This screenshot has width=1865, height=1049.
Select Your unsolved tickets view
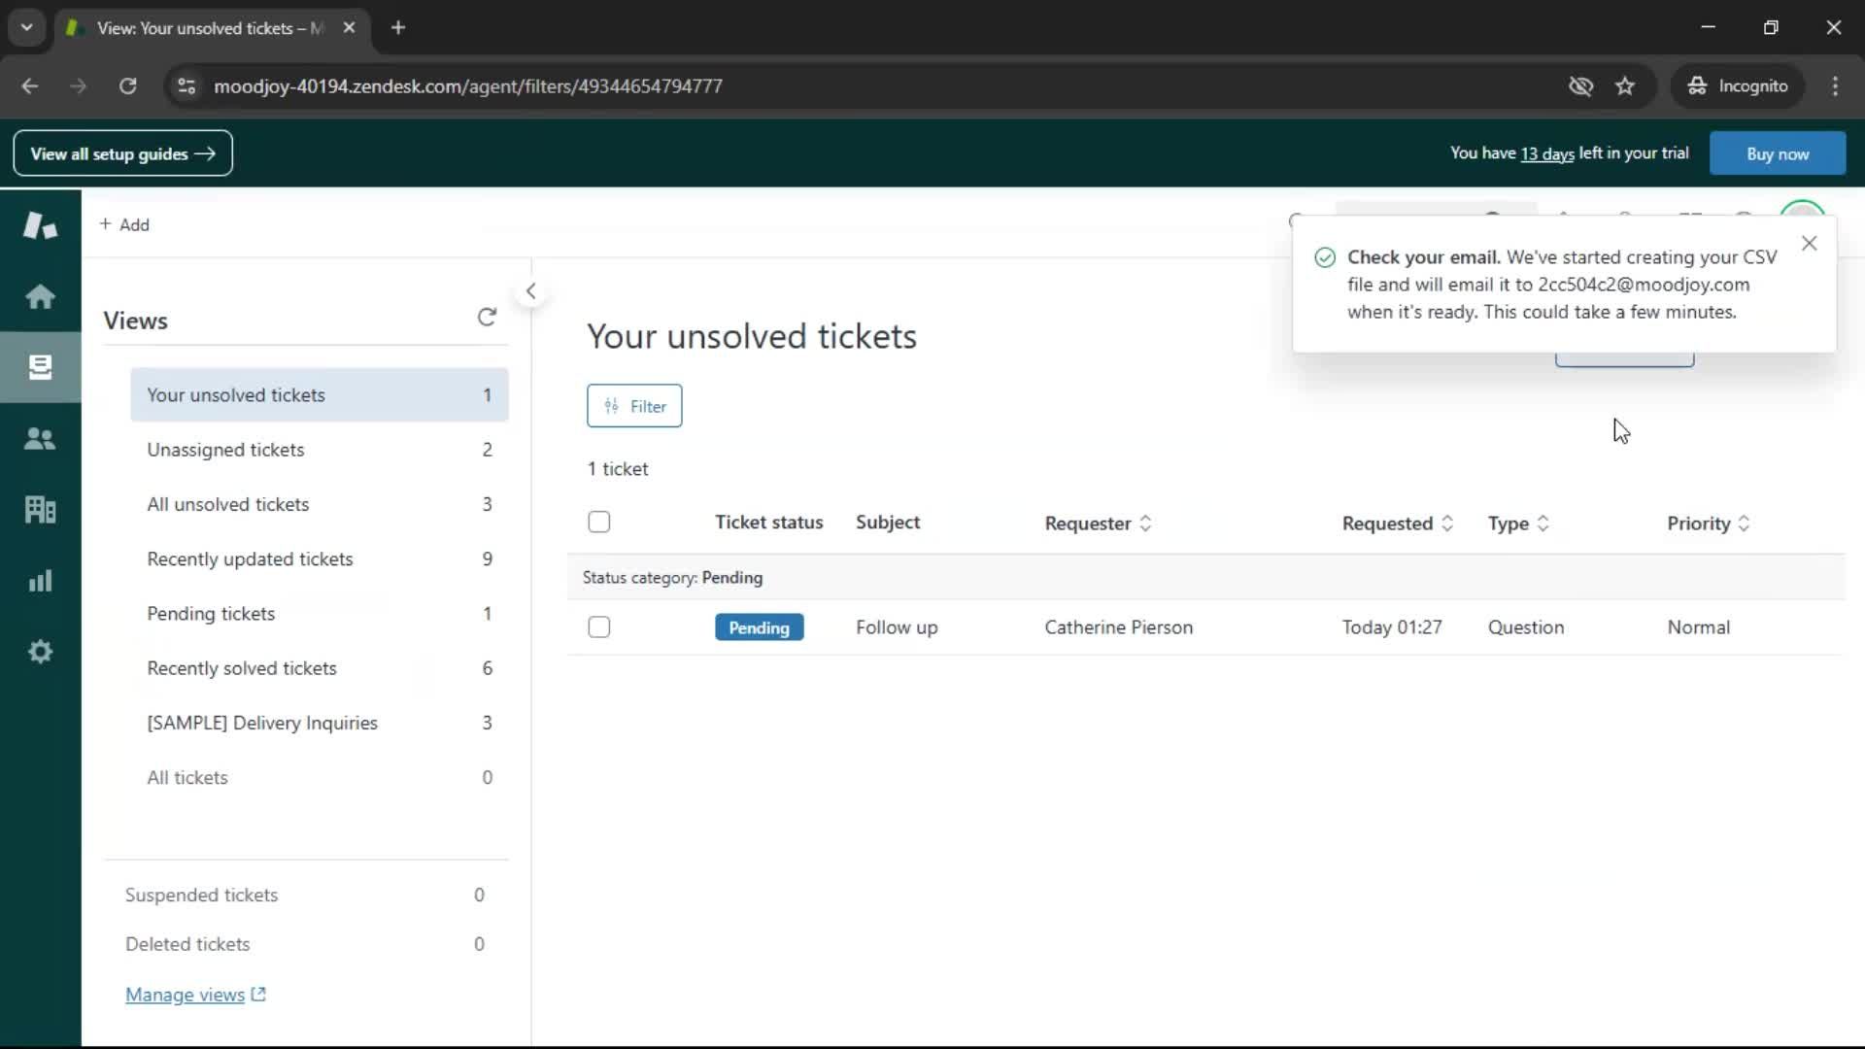320,395
